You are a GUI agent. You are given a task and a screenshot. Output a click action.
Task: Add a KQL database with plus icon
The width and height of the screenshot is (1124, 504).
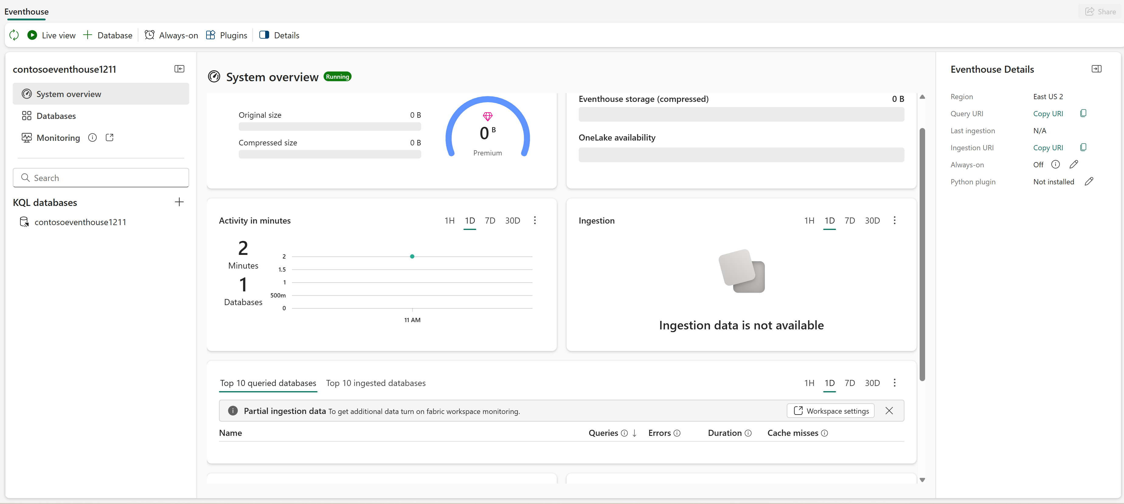(179, 202)
